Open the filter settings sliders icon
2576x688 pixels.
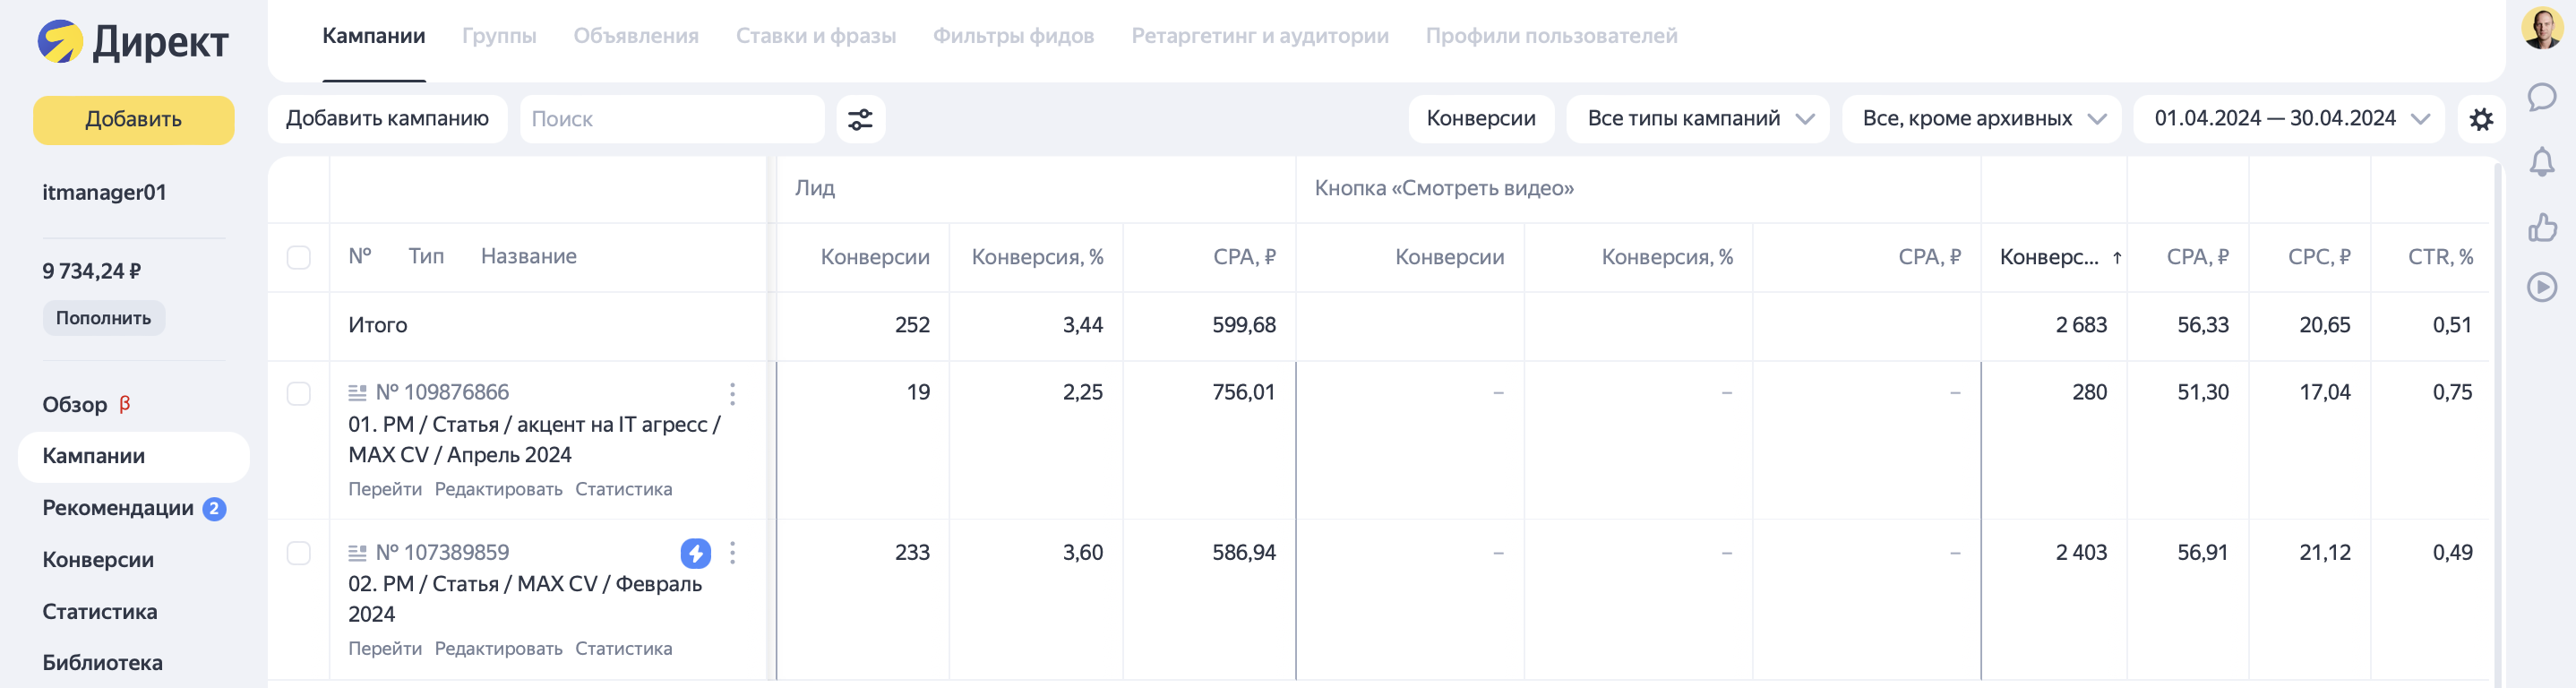click(860, 119)
